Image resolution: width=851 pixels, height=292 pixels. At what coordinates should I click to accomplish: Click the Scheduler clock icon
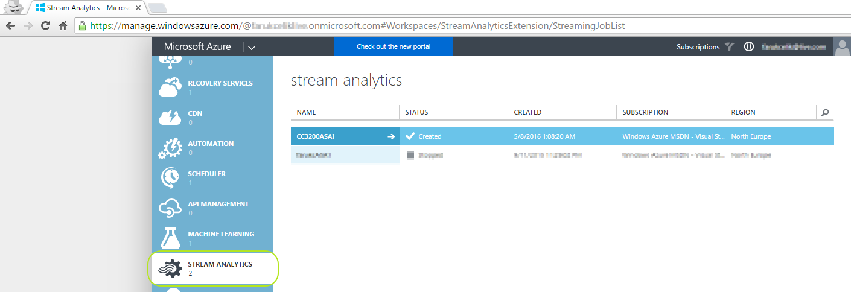coord(170,177)
